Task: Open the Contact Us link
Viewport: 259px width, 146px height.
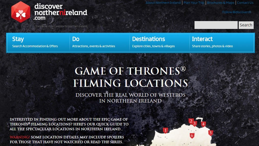Action: (245, 3)
